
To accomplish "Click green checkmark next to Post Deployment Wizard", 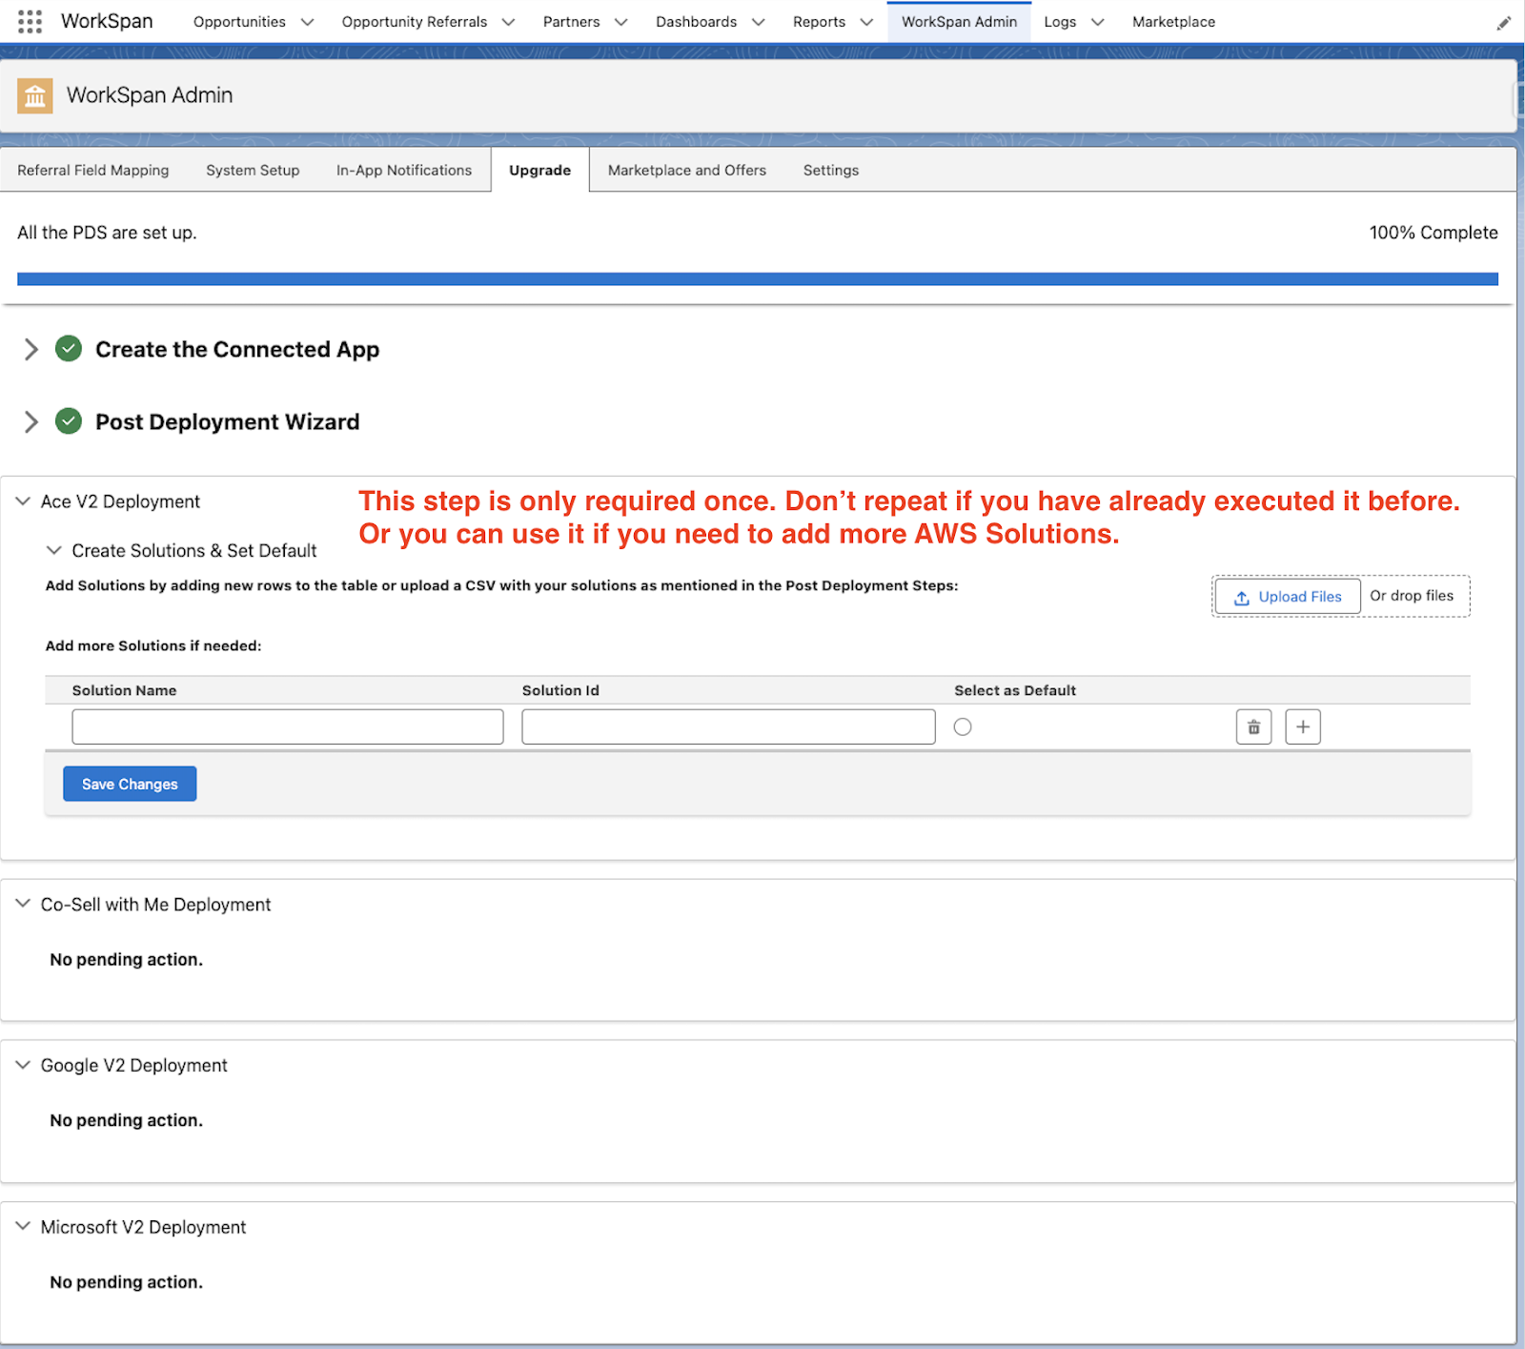I will 69,421.
